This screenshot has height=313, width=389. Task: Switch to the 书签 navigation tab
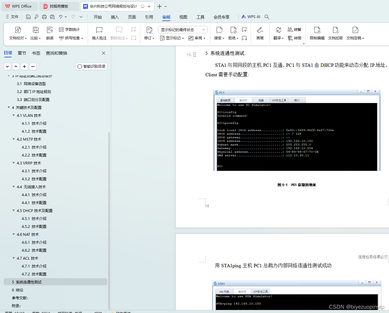coord(36,53)
